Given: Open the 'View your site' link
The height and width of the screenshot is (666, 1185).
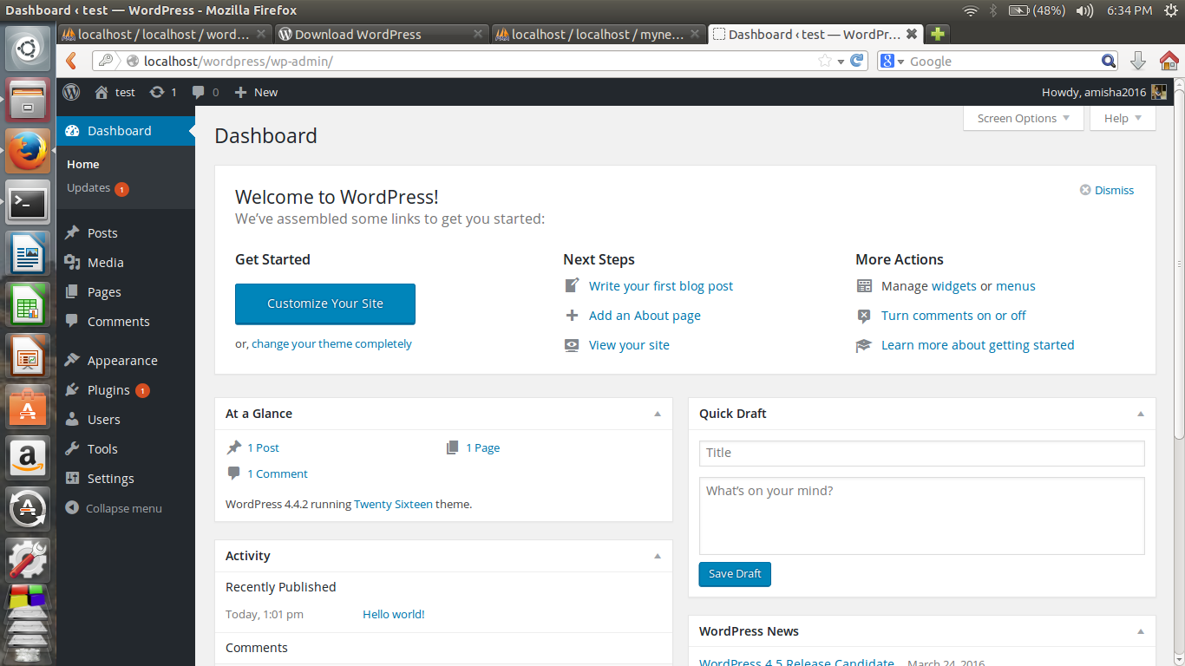Looking at the screenshot, I should pyautogui.click(x=629, y=345).
